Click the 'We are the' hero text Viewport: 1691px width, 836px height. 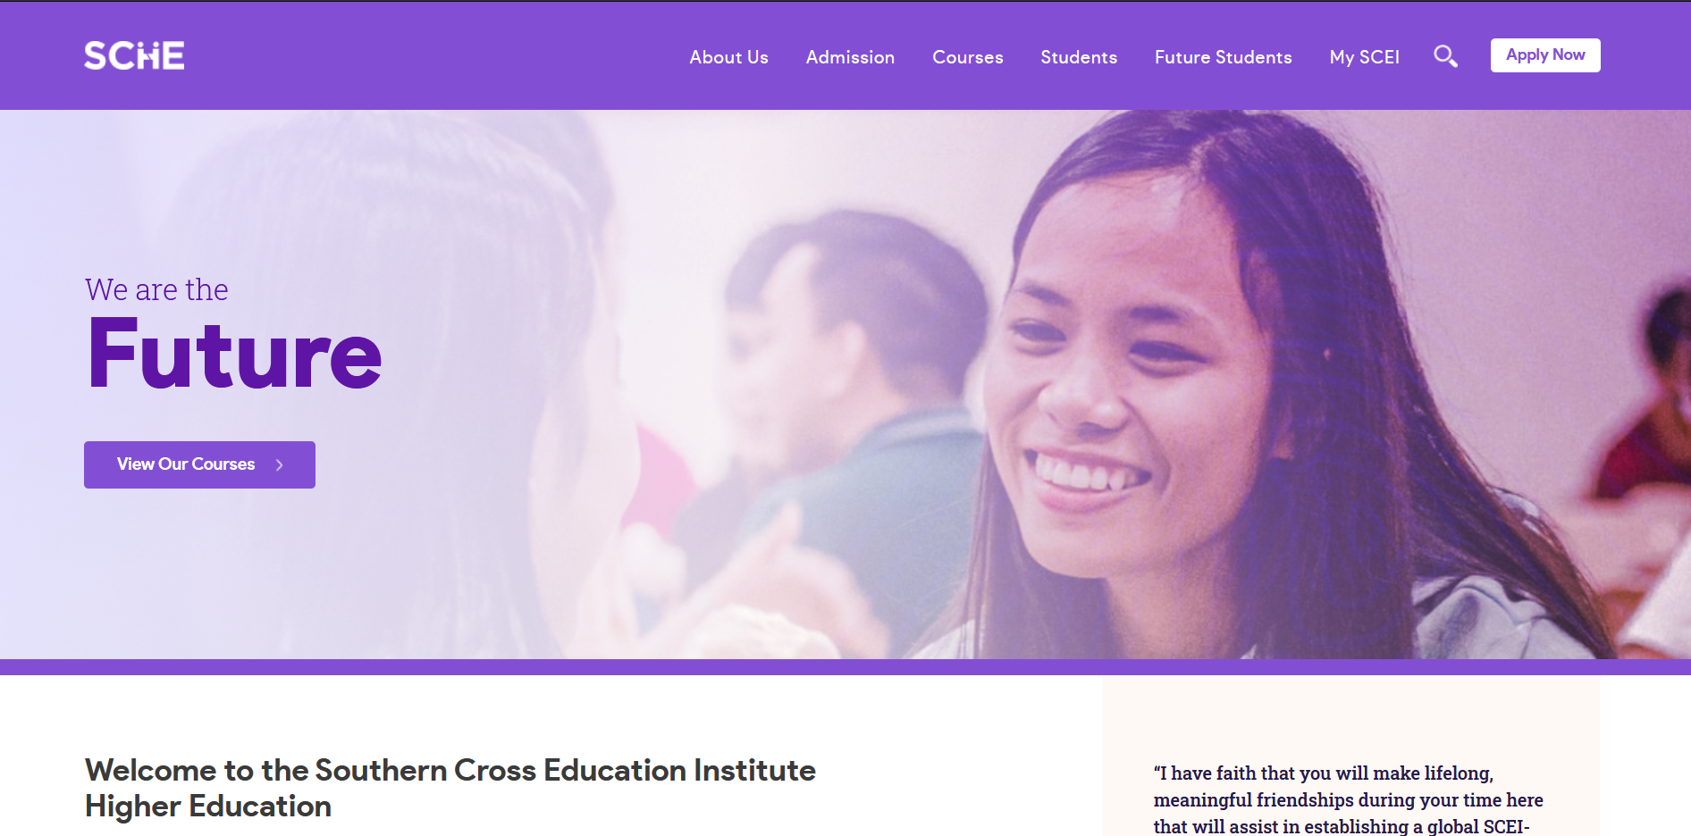(x=156, y=289)
